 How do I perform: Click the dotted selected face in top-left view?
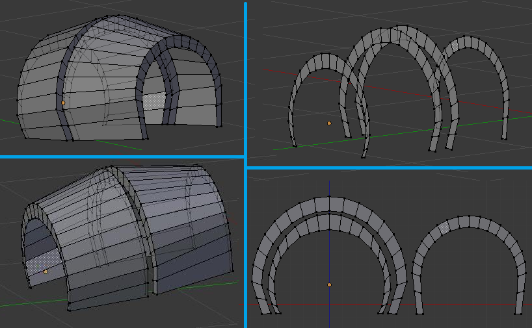point(153,100)
